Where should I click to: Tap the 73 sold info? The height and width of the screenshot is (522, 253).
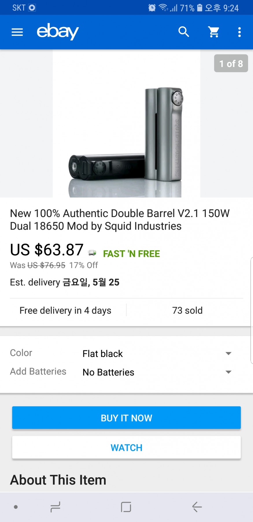pos(187,310)
